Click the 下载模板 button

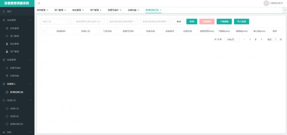point(224,21)
